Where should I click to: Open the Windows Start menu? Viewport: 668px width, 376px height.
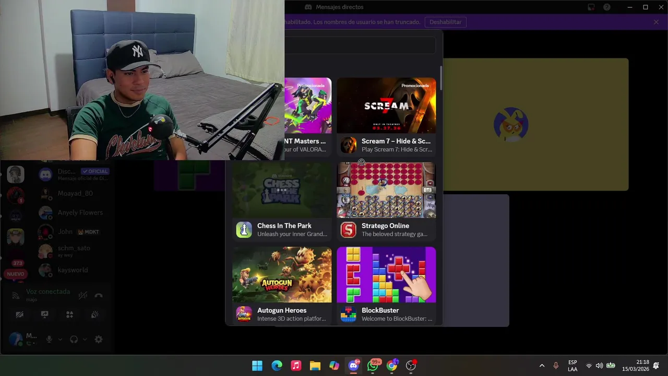point(257,366)
